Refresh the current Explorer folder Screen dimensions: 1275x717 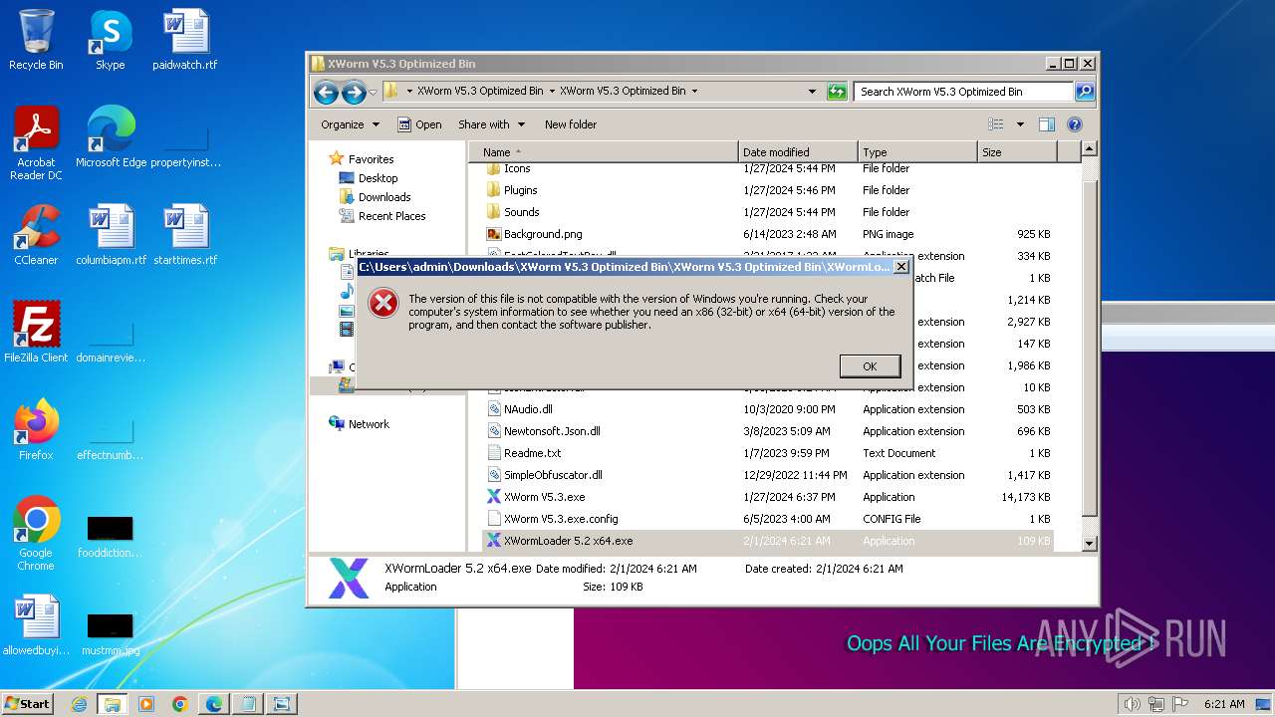(x=838, y=92)
